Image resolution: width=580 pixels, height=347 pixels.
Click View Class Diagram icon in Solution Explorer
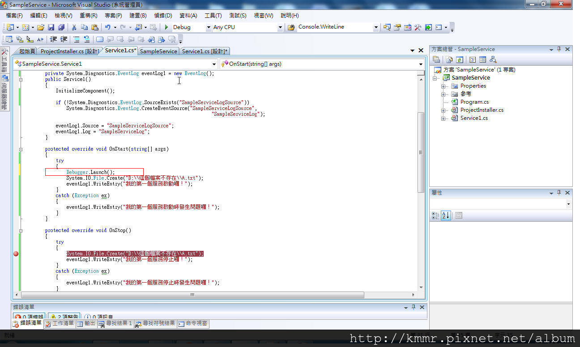[493, 59]
